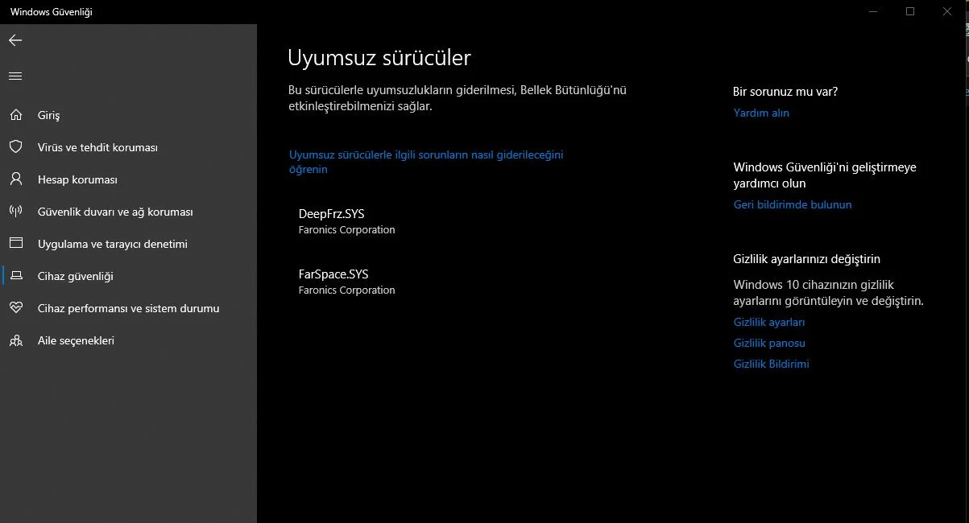Viewport: 969px width, 523px height.
Task: Open the Gizlilik ayarları link
Action: (769, 322)
